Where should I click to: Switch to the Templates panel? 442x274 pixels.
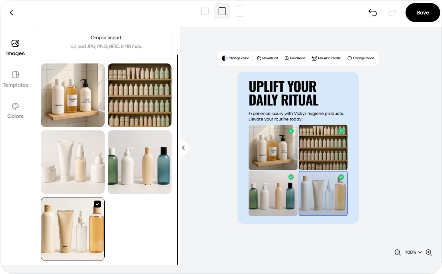pyautogui.click(x=15, y=79)
